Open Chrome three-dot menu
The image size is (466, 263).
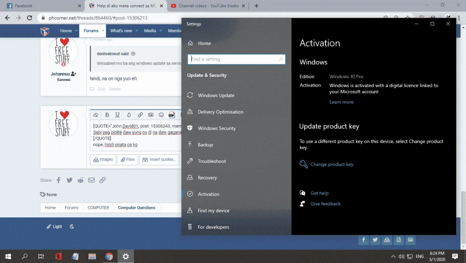tap(458, 18)
